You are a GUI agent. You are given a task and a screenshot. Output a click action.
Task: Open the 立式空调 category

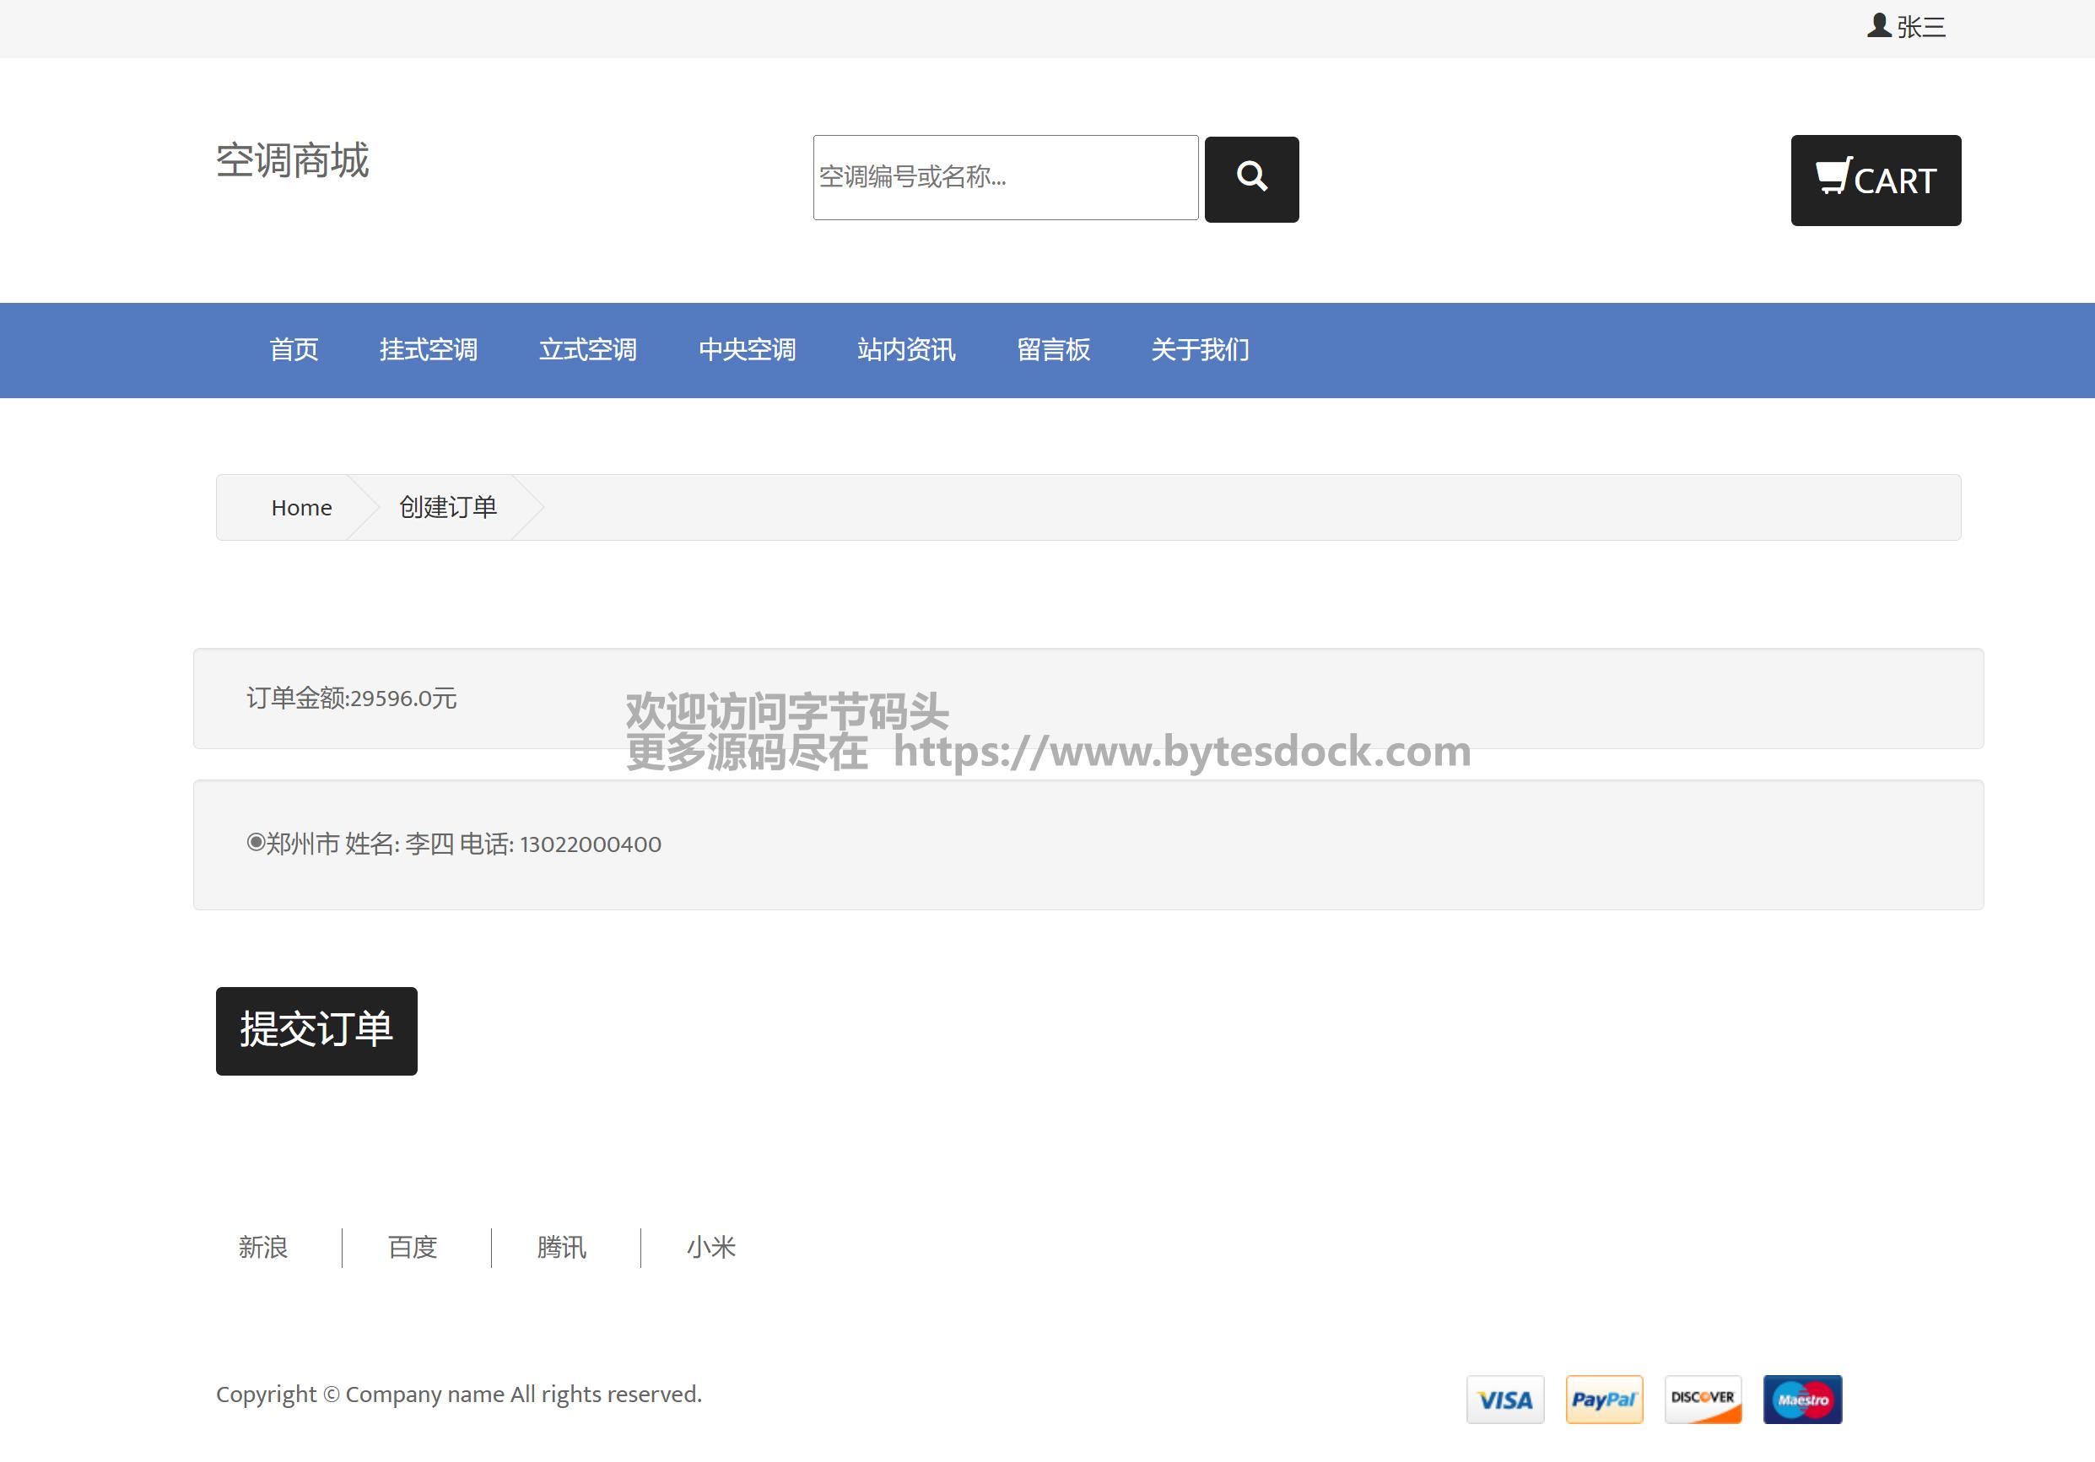(x=587, y=349)
